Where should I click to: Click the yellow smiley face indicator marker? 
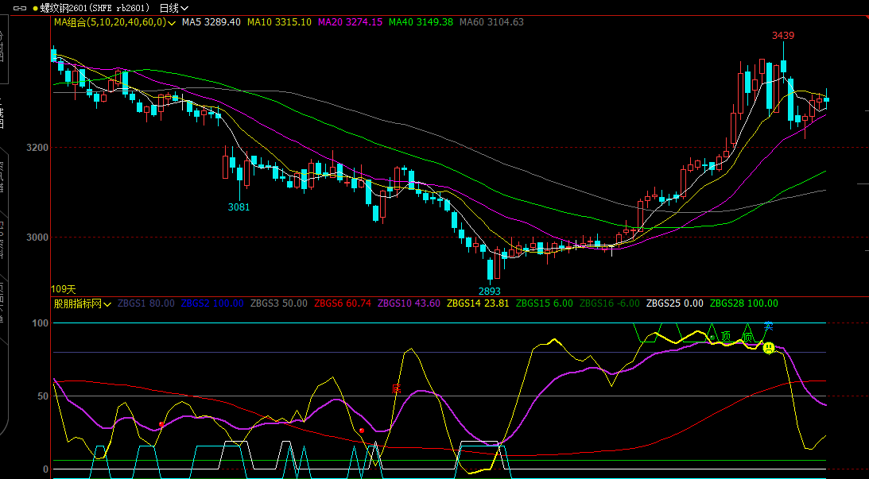[769, 348]
